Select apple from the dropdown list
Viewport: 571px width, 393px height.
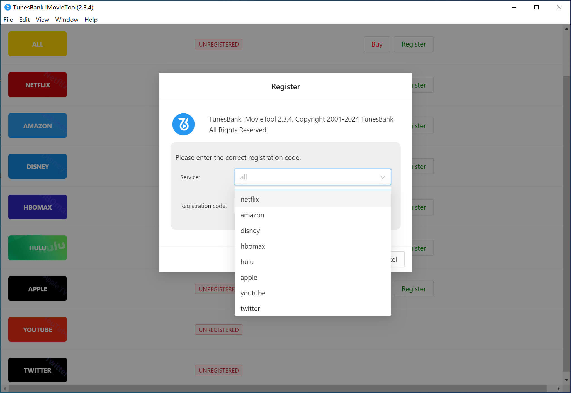(313, 277)
